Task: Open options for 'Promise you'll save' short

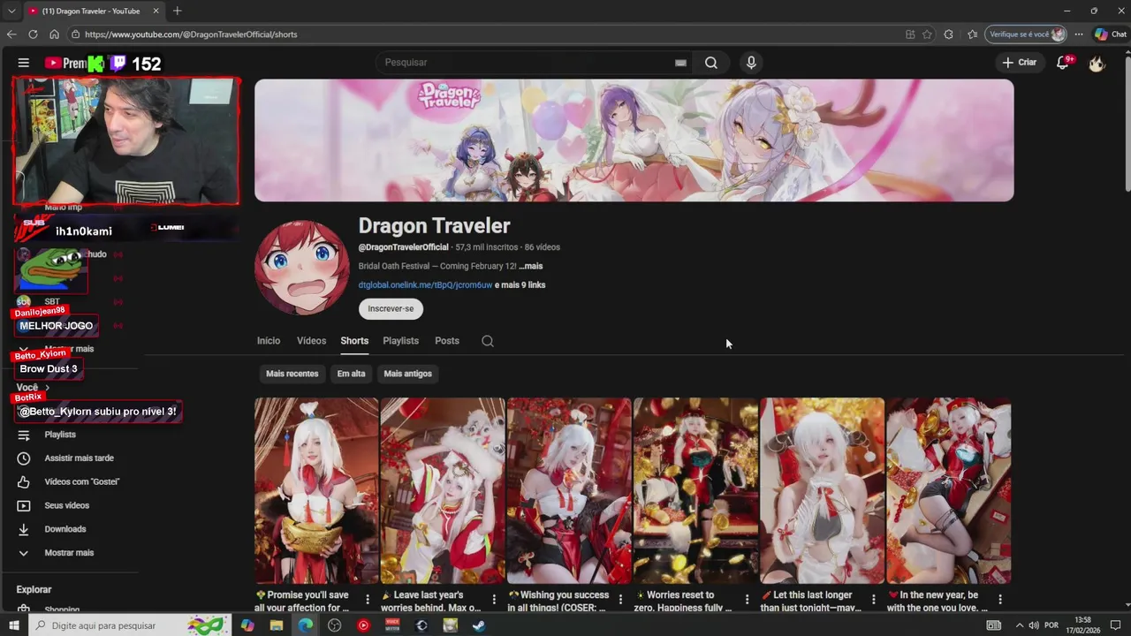Action: pos(368,600)
